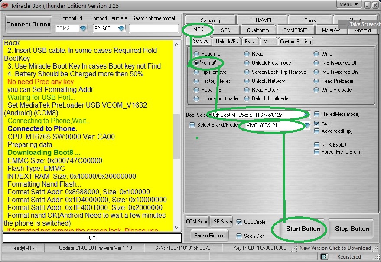
Task: Open the Qualcomm tab
Action: [x=258, y=30]
